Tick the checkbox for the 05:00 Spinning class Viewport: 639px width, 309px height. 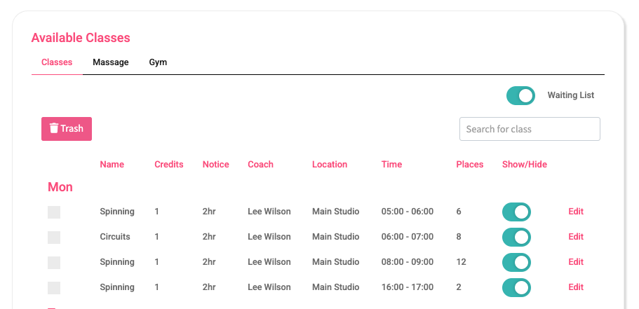54,212
